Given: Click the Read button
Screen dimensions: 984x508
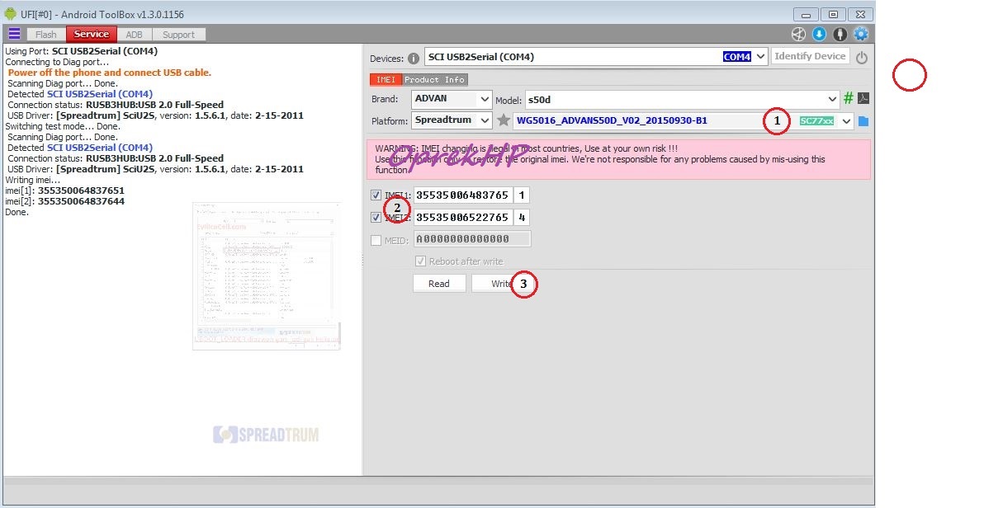Looking at the screenshot, I should [439, 284].
